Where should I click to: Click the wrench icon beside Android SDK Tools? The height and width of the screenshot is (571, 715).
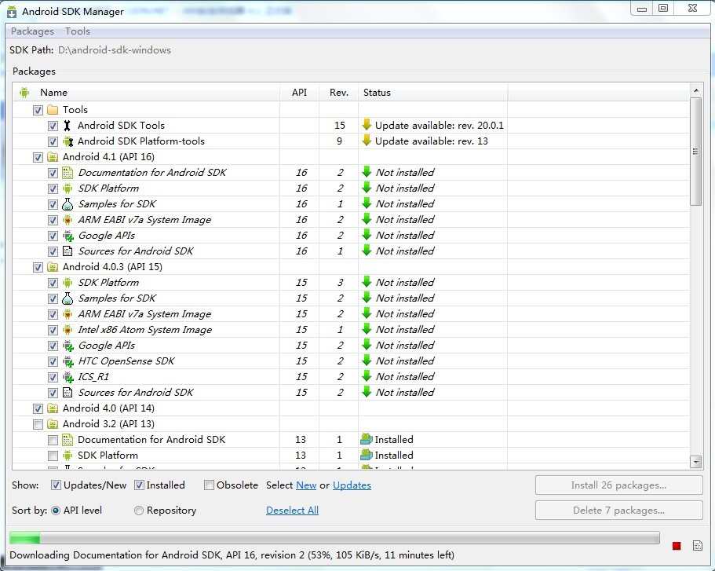[x=67, y=126]
